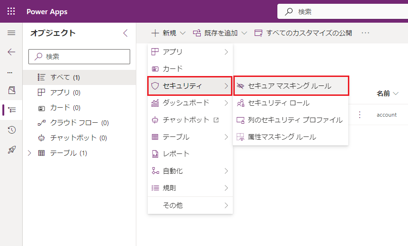Open the app launcher waffle icon

(11, 11)
